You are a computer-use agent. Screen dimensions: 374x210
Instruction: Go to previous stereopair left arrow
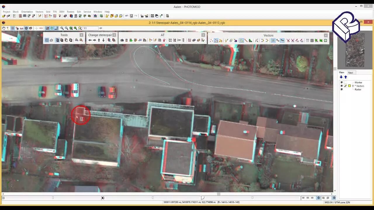(90, 40)
